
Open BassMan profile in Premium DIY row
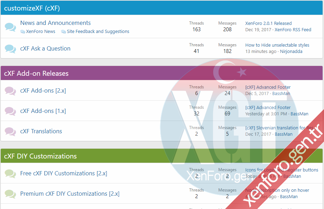pyautogui.click(x=289, y=196)
